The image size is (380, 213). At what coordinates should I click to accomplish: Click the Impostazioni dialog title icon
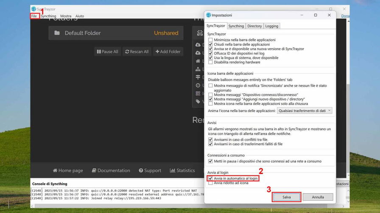click(x=208, y=15)
